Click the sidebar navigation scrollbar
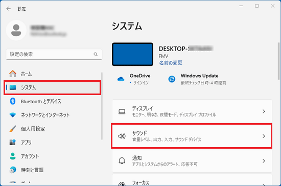 point(102,106)
